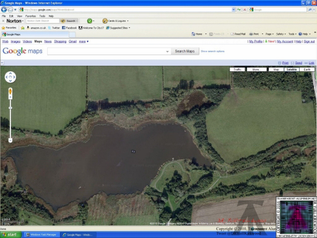
Task: Click the Read Mail envelope icon
Action: tap(238, 34)
